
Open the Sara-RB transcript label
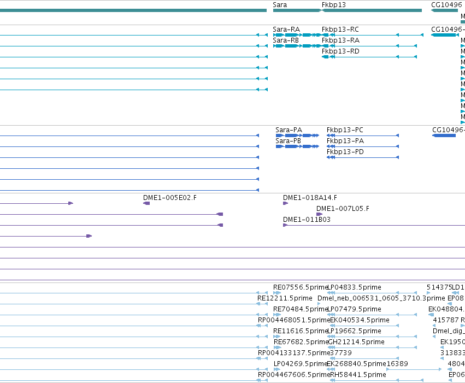click(x=286, y=40)
